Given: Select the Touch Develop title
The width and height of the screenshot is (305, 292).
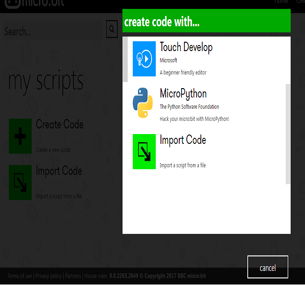Looking at the screenshot, I should pyautogui.click(x=186, y=47).
